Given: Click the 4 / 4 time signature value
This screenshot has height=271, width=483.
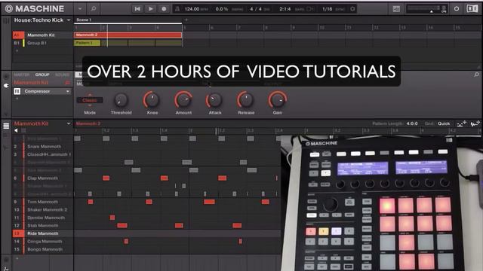Looking at the screenshot, I should tap(256, 9).
